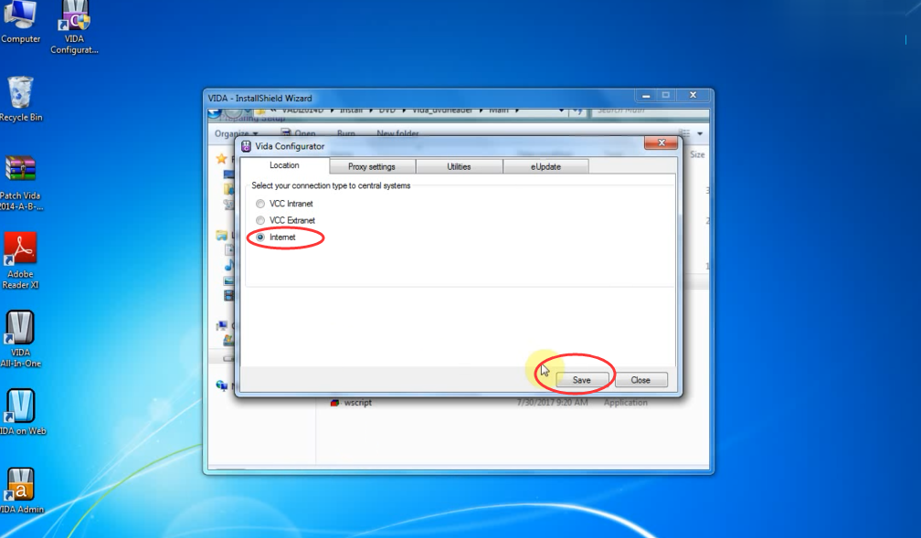
Task: Click the Explorer search box
Action: tap(649, 111)
